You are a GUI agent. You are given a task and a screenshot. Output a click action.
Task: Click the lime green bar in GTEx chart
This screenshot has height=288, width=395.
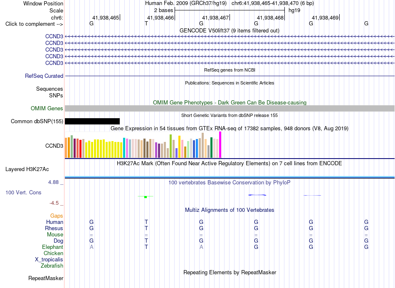[x=170, y=146]
